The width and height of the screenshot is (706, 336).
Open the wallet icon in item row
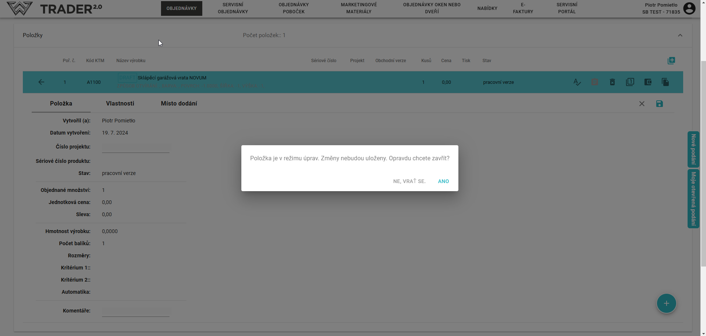click(x=647, y=82)
